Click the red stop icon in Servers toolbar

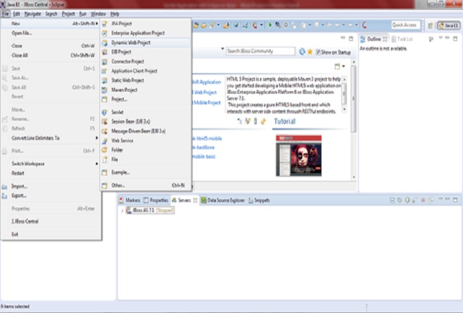tap(423, 200)
